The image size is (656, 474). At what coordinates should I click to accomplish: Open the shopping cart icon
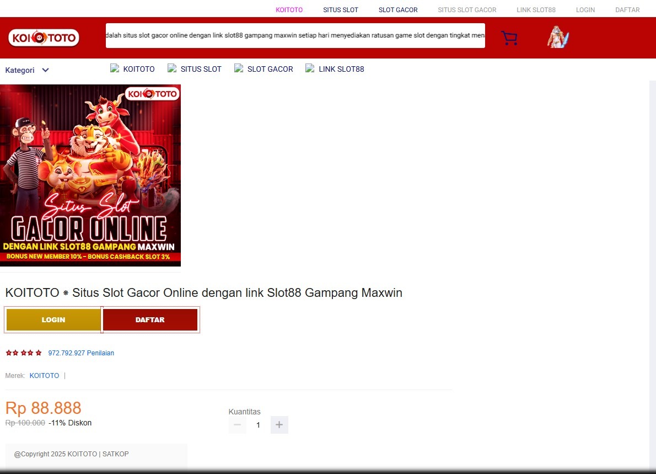click(509, 38)
